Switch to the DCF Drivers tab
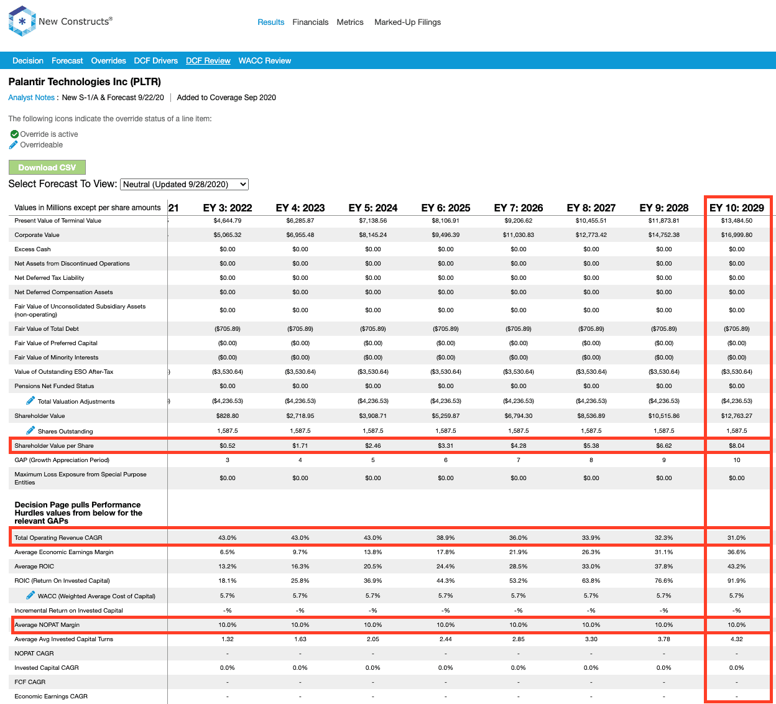Screen dimensions: 776x704 [x=156, y=60]
